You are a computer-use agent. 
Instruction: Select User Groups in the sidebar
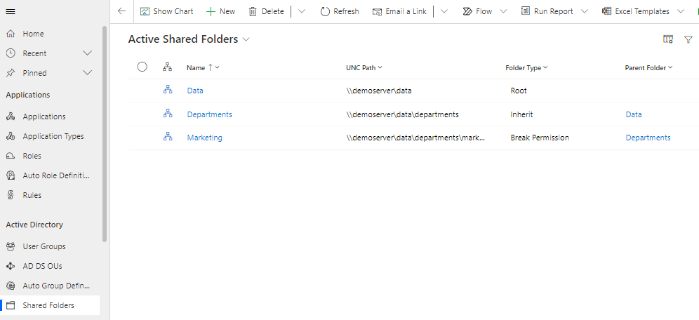(x=44, y=246)
